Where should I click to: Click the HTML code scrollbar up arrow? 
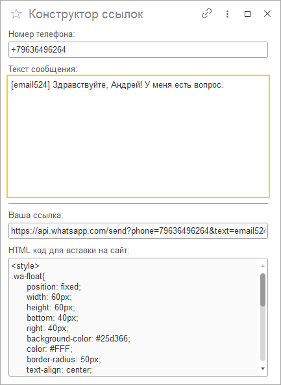(263, 266)
